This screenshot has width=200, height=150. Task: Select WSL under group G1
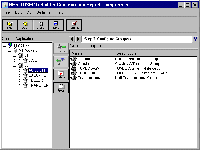tap(33, 60)
